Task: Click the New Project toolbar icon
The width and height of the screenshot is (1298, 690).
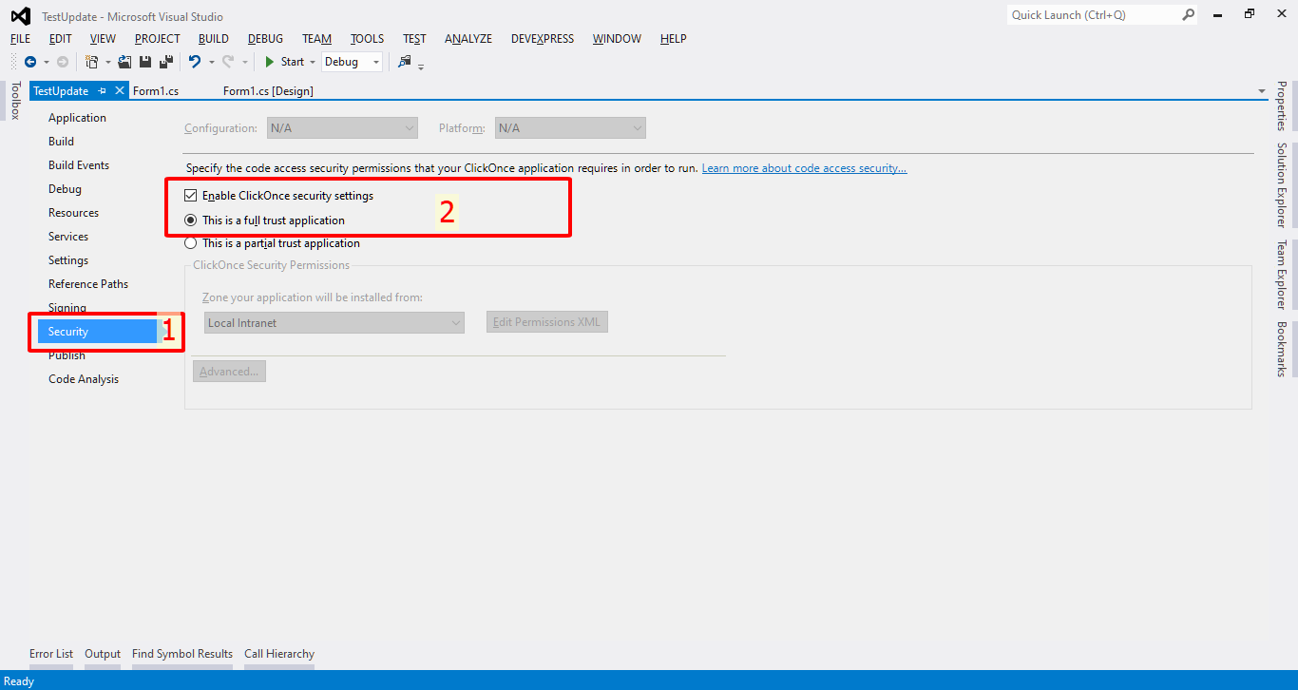Action: (x=91, y=62)
